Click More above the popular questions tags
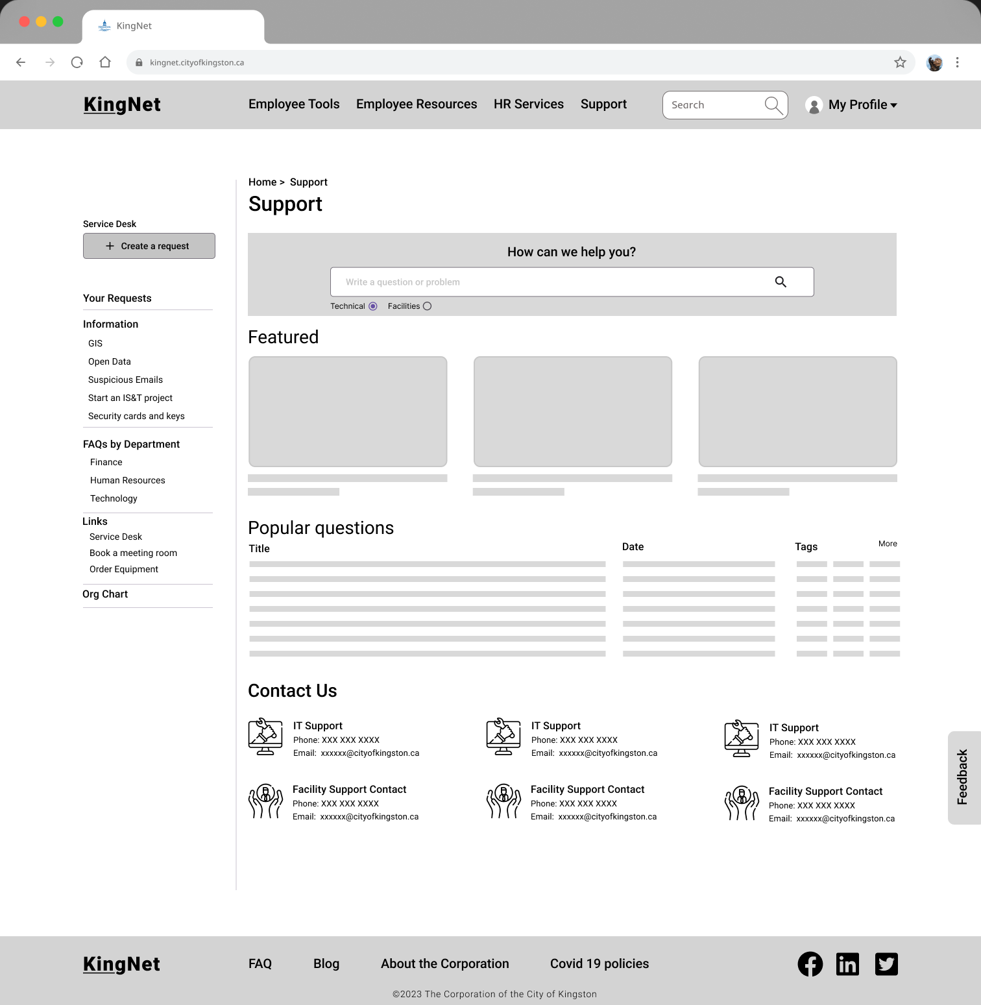The width and height of the screenshot is (981, 1005). tap(887, 544)
